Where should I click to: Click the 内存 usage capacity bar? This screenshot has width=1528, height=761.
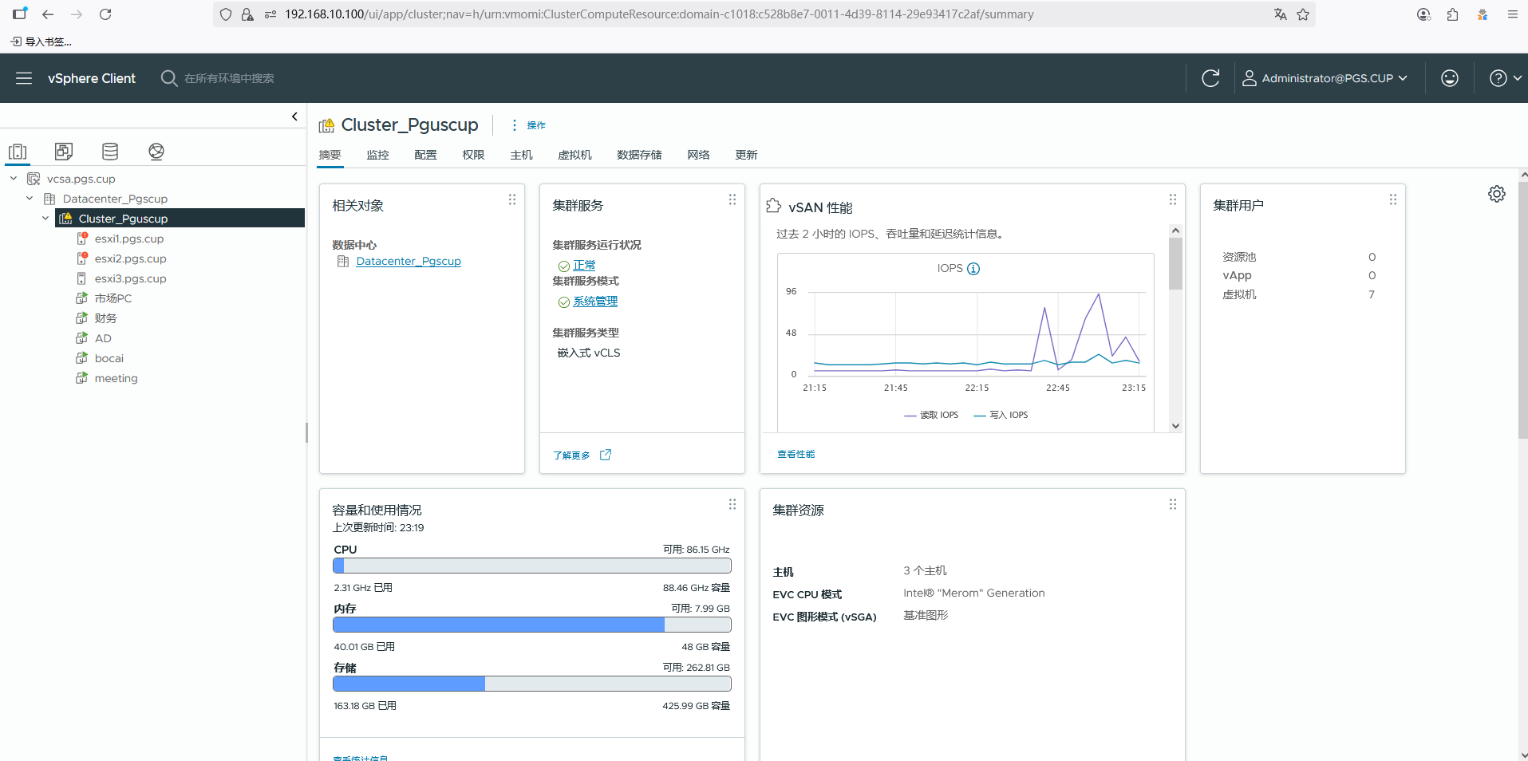pos(532,625)
